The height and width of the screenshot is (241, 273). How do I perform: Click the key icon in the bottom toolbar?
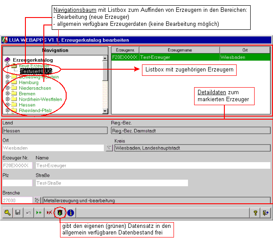point(7,213)
